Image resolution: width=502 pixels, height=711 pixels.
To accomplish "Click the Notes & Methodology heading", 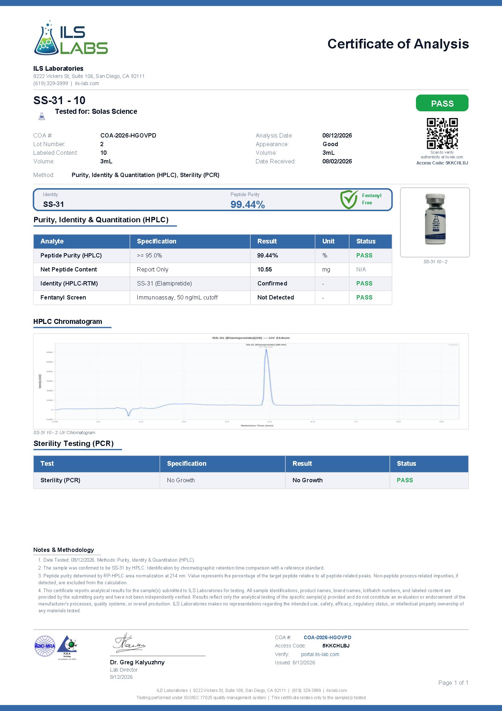I will [64, 550].
